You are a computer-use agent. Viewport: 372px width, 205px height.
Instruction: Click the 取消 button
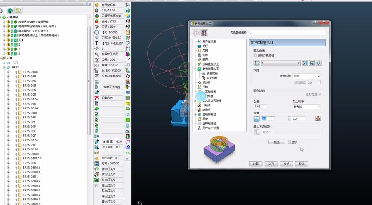point(301,164)
